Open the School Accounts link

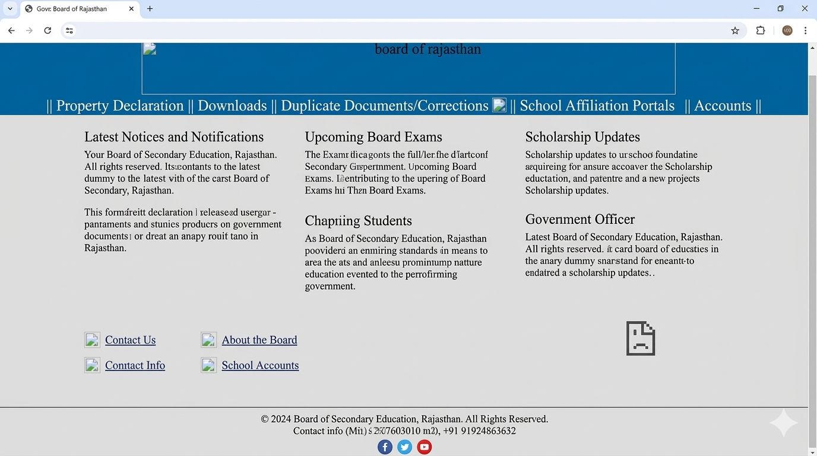260,365
